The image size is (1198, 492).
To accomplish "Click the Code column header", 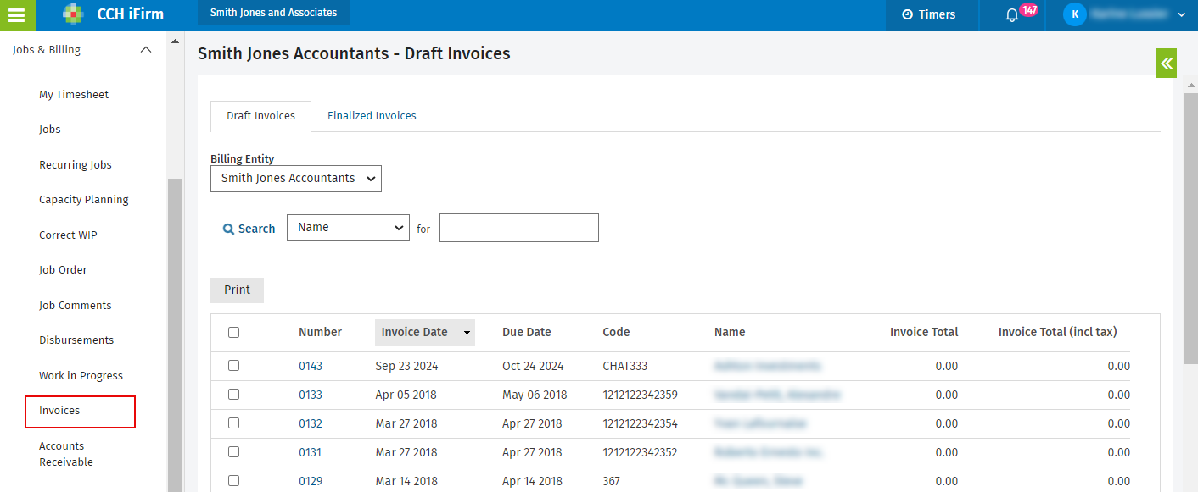I will pos(616,333).
